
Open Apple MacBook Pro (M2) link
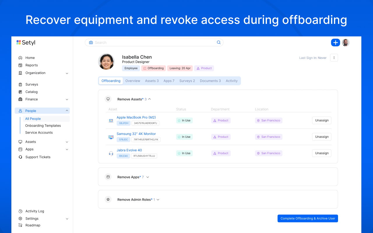point(136,117)
